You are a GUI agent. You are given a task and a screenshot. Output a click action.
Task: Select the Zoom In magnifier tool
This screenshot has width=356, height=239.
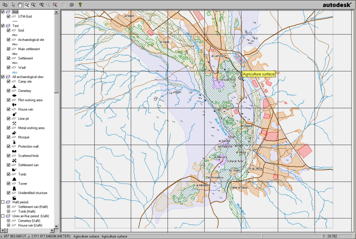[x=27, y=4]
